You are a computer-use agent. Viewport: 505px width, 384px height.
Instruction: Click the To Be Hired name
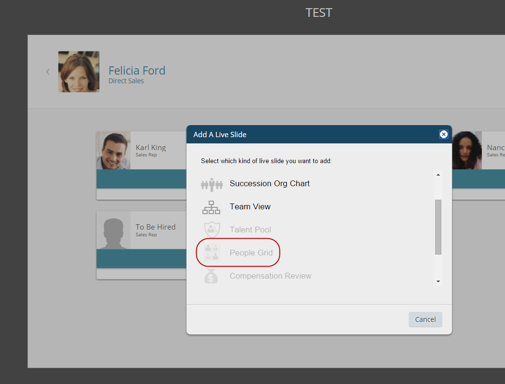[156, 227]
